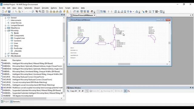The width and height of the screenshot is (194, 109).
Task: Expand the Lumped Element tree node
Action: (x=5, y=25)
